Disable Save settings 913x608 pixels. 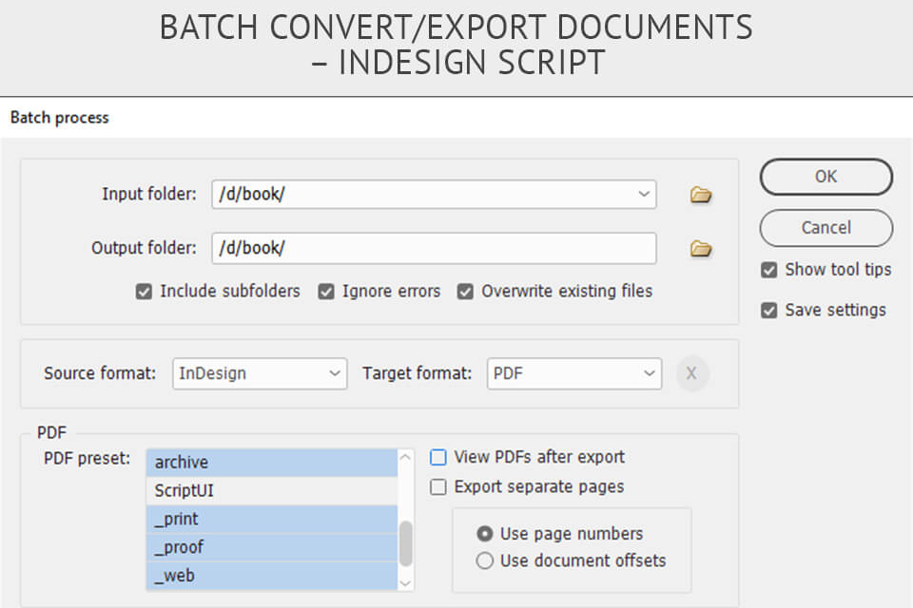click(768, 310)
